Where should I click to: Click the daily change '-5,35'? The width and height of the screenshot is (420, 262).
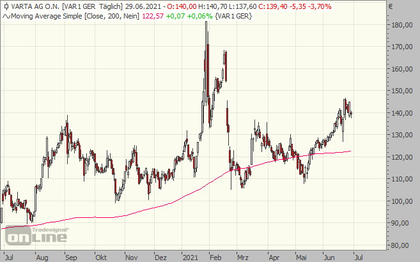coord(299,6)
